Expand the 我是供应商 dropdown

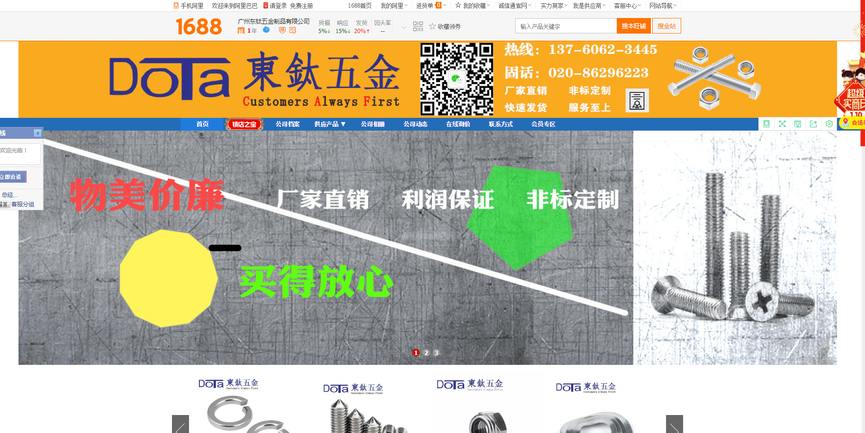pyautogui.click(x=589, y=6)
